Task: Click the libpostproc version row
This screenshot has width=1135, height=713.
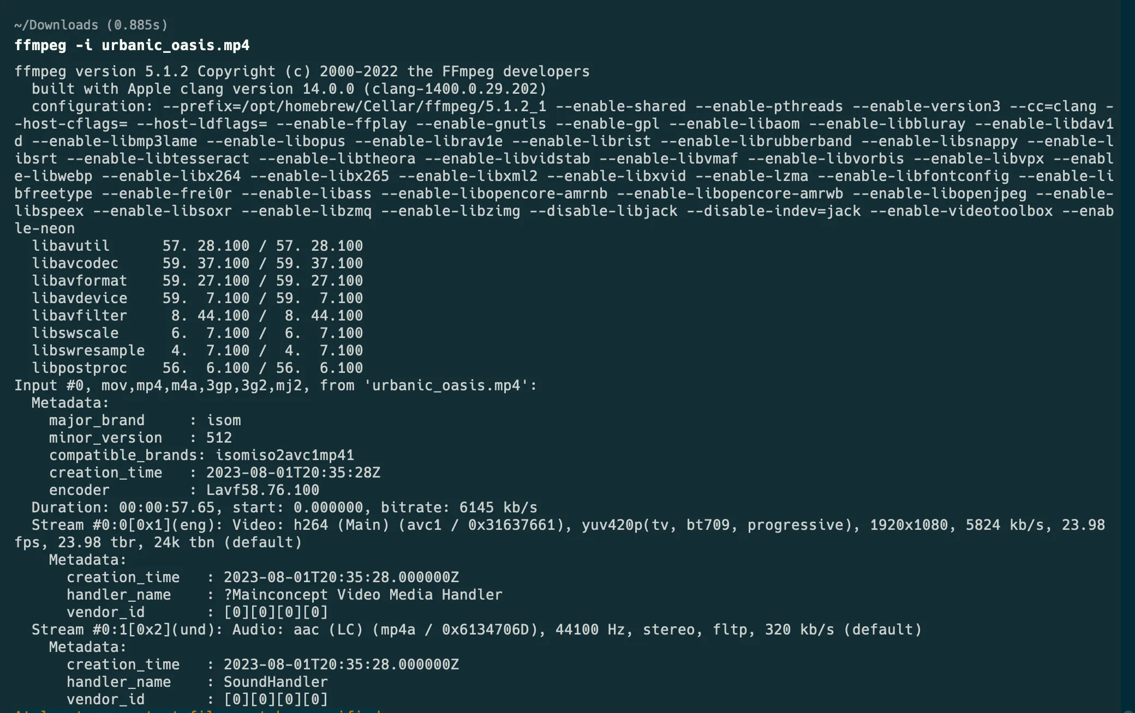Action: pyautogui.click(x=197, y=368)
